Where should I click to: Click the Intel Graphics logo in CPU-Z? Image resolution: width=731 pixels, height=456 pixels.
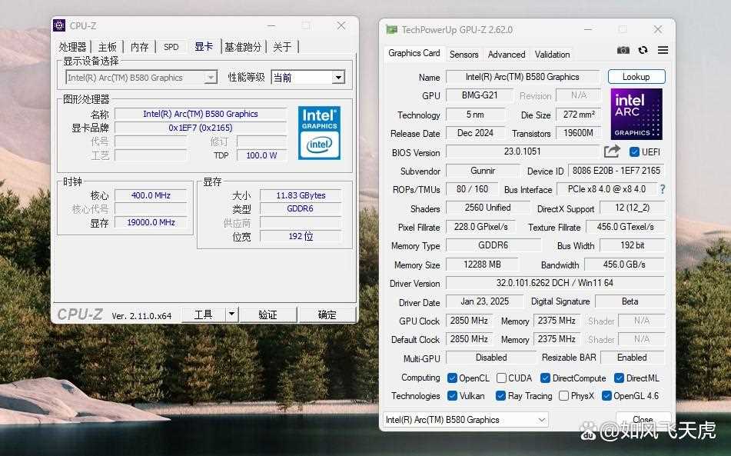[319, 134]
